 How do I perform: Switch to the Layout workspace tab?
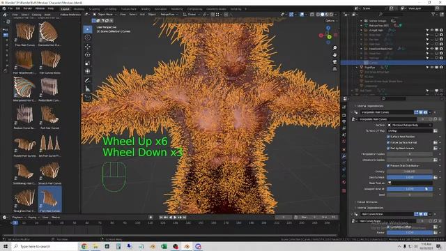[65, 9]
